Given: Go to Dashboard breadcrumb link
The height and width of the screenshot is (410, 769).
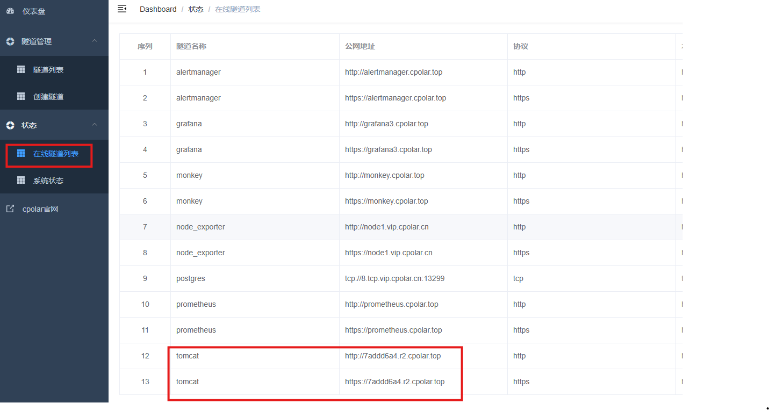Looking at the screenshot, I should (x=158, y=9).
